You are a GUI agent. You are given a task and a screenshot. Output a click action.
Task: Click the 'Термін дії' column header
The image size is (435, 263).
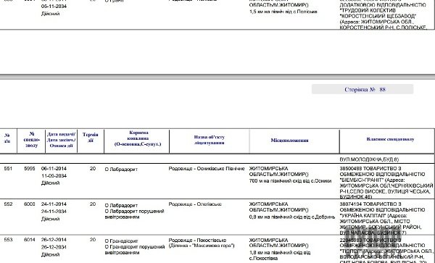tap(91, 137)
